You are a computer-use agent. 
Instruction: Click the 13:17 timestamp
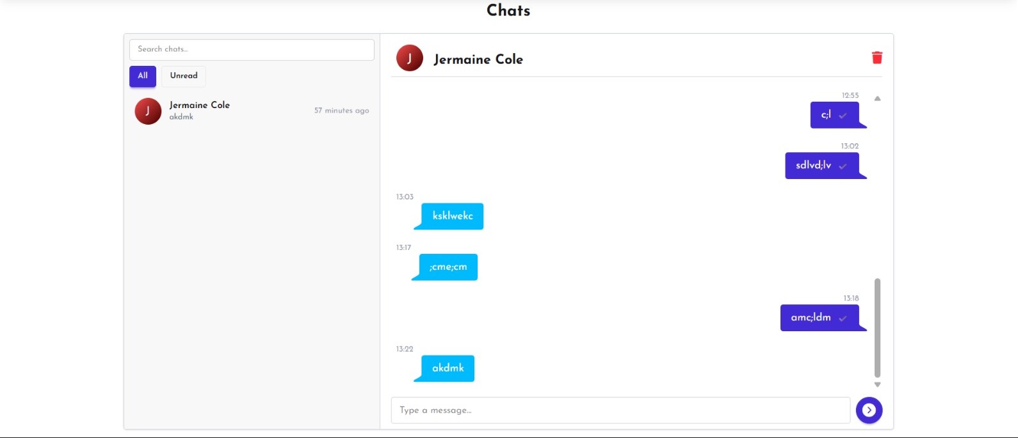403,247
